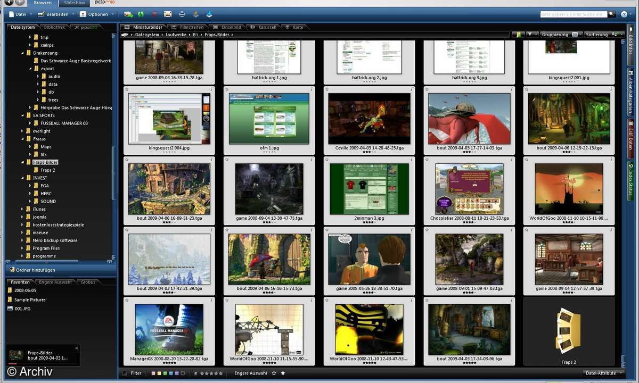Click the Ordner hinzufügen button

pos(61,270)
